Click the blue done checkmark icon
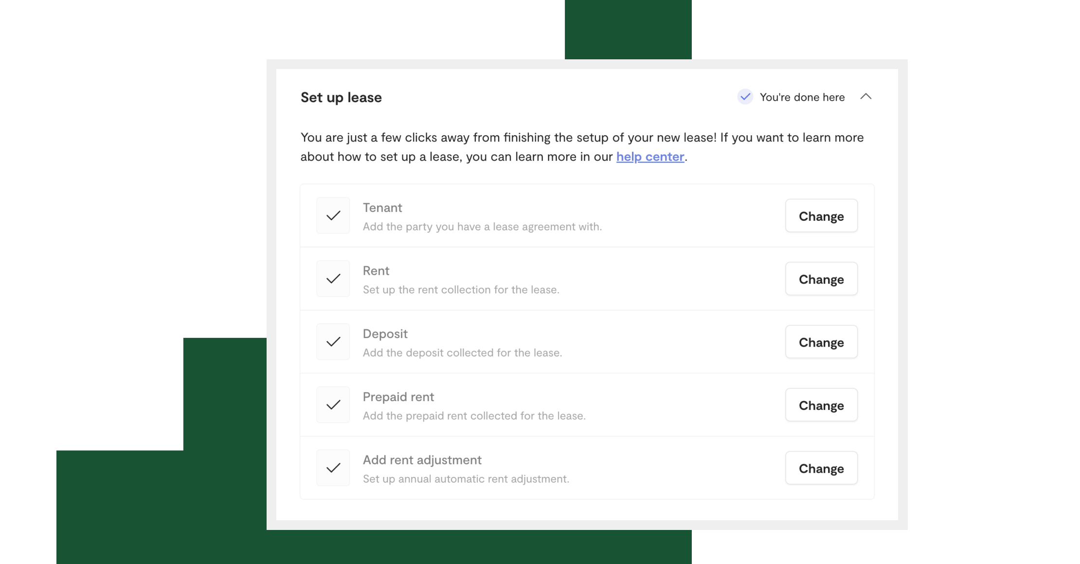1080x564 pixels. pyautogui.click(x=745, y=97)
